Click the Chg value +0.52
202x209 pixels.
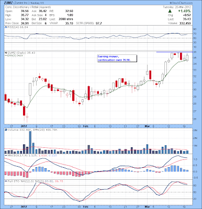click(187, 15)
